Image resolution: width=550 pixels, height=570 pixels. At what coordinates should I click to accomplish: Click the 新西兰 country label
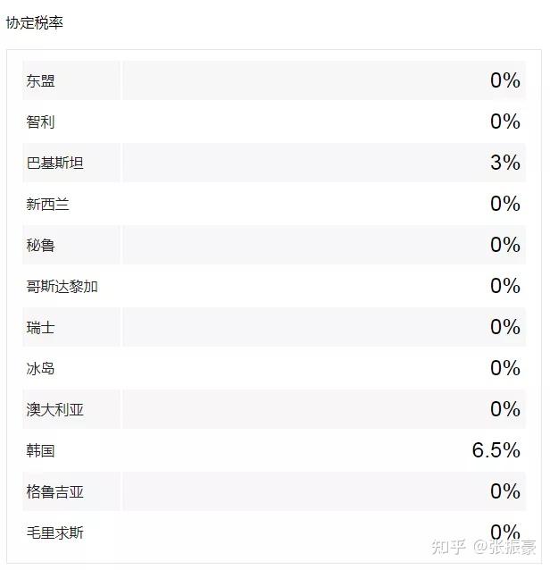[48, 205]
